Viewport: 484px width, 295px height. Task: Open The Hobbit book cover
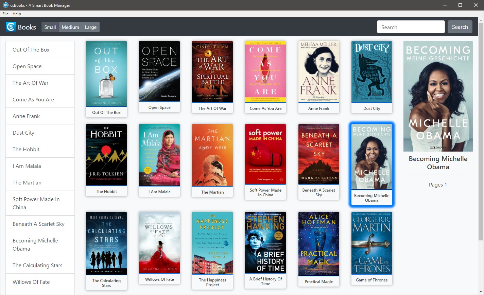tap(106, 155)
